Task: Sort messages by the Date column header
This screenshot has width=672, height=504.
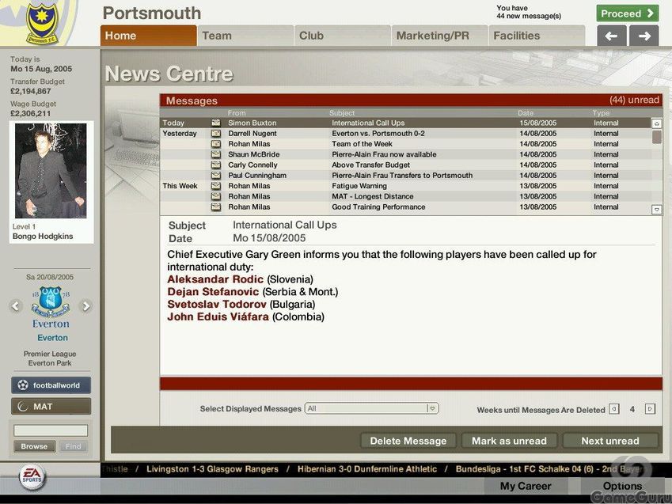Action: click(526, 113)
